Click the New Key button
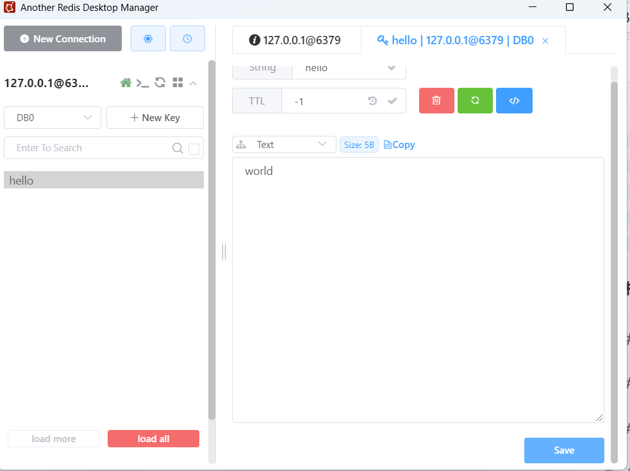Viewport: 630px width, 471px height. [x=155, y=118]
